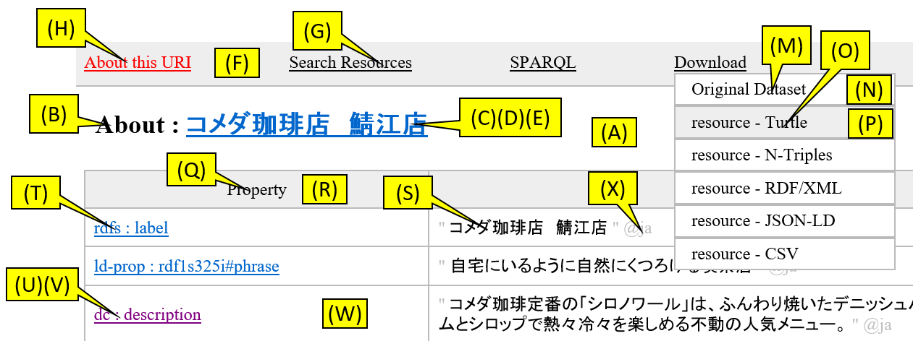Select resource - N-Triples download option
913x341 pixels.
(785, 155)
